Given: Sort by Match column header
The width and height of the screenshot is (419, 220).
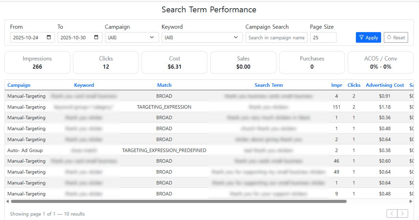Looking at the screenshot, I should tap(164, 85).
